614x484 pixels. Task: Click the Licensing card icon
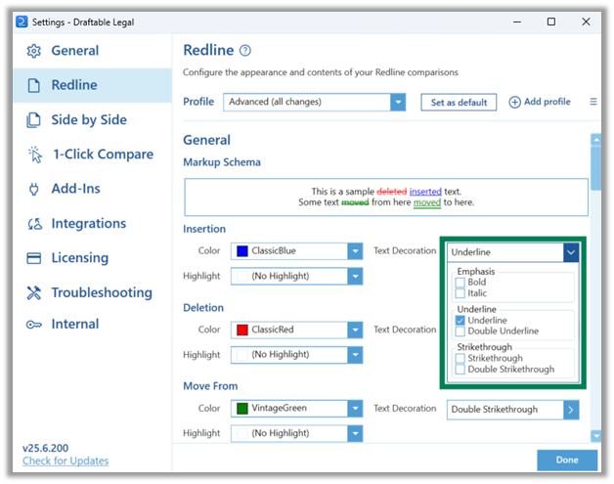click(x=33, y=258)
